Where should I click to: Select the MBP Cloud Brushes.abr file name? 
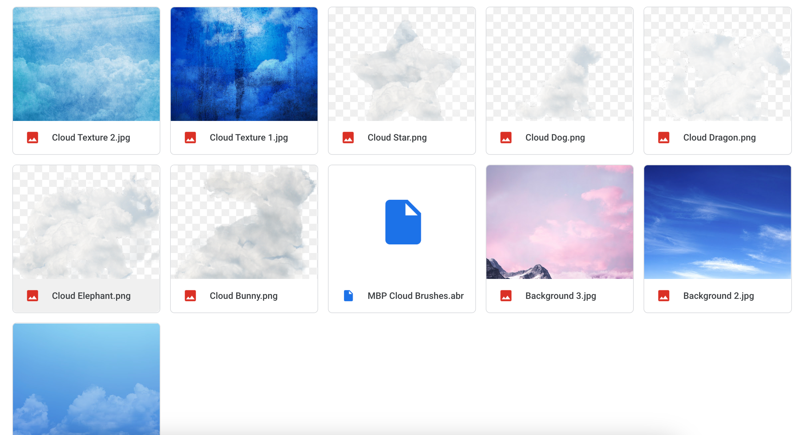coord(415,296)
